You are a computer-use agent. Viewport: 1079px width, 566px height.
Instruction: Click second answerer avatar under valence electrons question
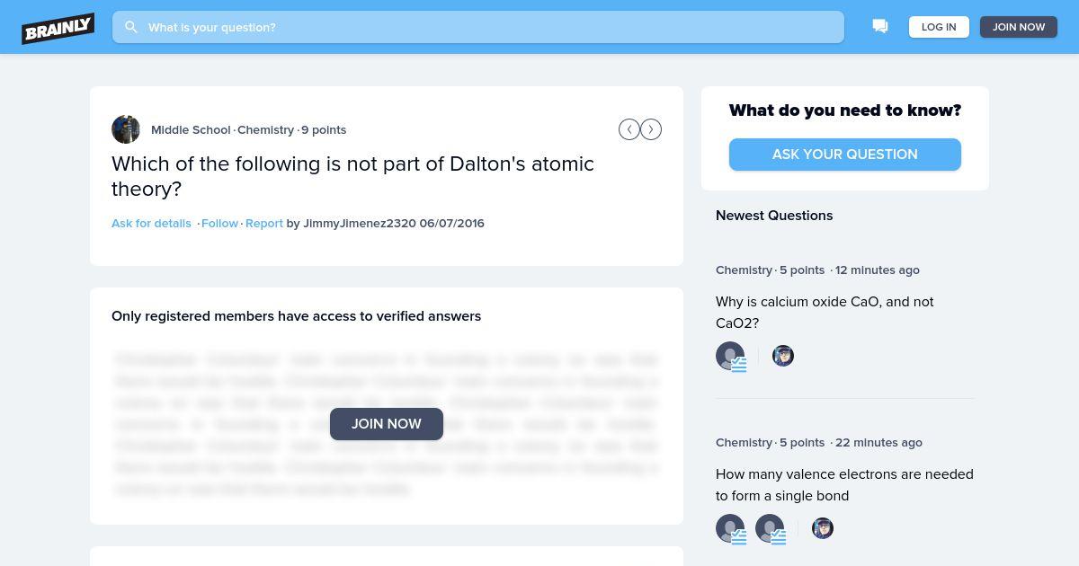point(770,528)
